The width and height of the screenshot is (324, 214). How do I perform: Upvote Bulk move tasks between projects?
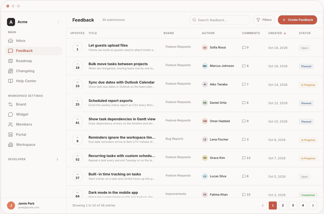click(77, 66)
